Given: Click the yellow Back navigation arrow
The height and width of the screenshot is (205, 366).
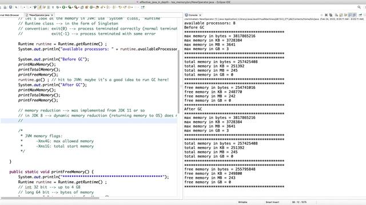Looking at the screenshot, I should coord(129,7).
